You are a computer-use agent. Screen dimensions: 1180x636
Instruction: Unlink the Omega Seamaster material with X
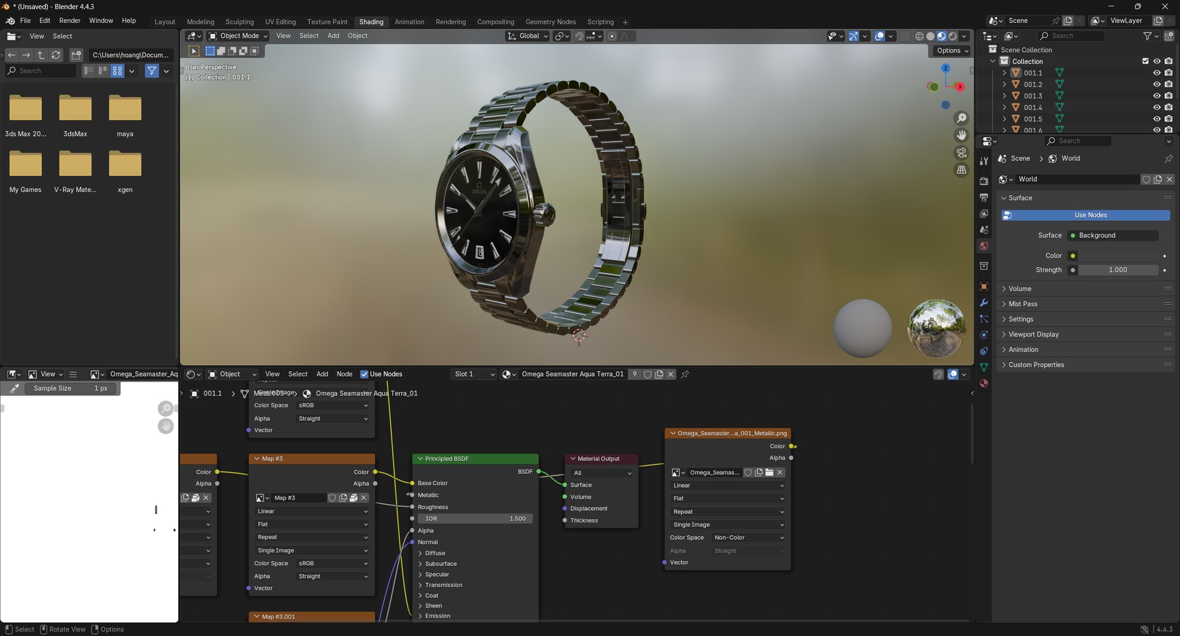671,374
